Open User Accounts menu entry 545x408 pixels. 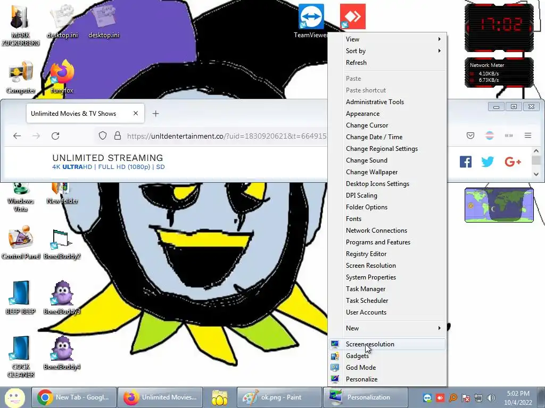click(387, 312)
